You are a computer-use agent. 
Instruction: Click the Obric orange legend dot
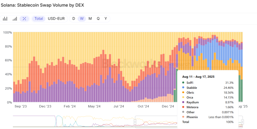coord(183,92)
